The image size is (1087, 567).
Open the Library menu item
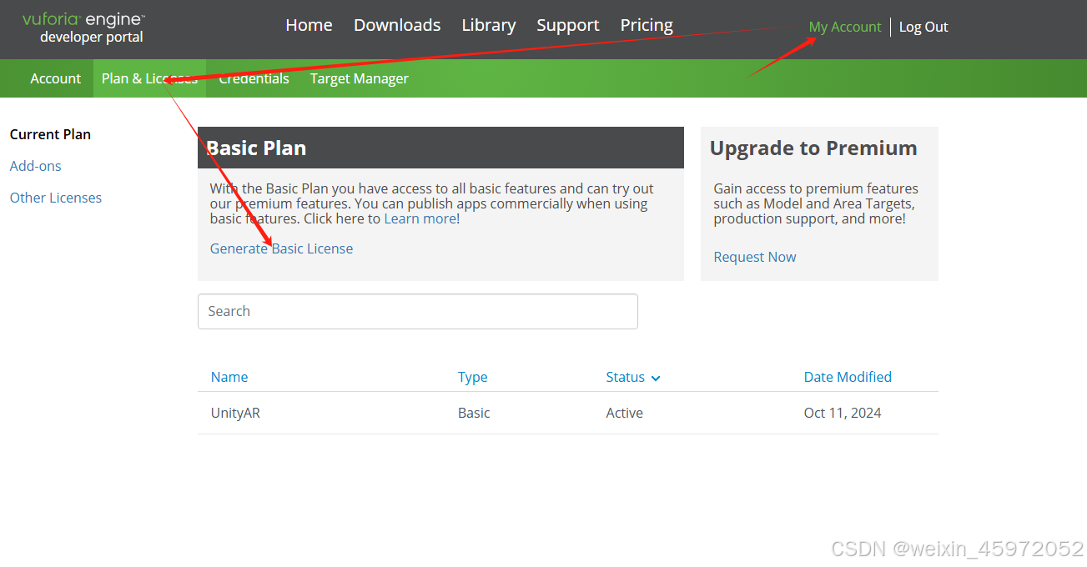pos(489,25)
